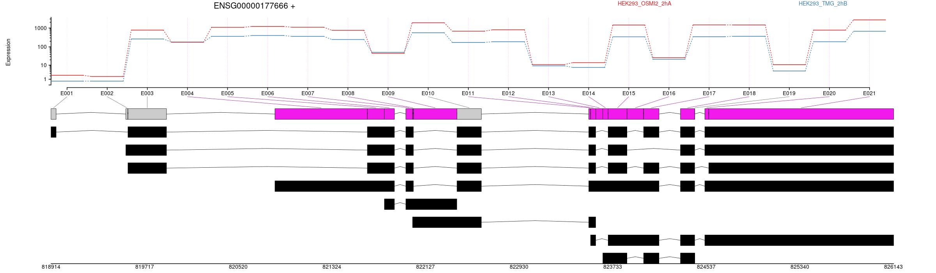The width and height of the screenshot is (936, 273).
Task: Select first small gray exon in gene model
Action: [53, 114]
